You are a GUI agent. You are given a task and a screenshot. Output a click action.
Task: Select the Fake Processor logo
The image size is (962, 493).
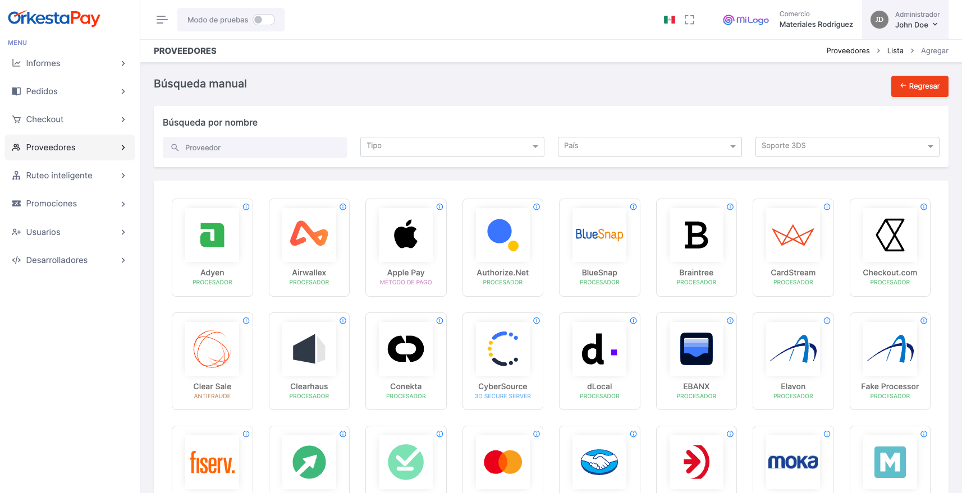pos(890,349)
